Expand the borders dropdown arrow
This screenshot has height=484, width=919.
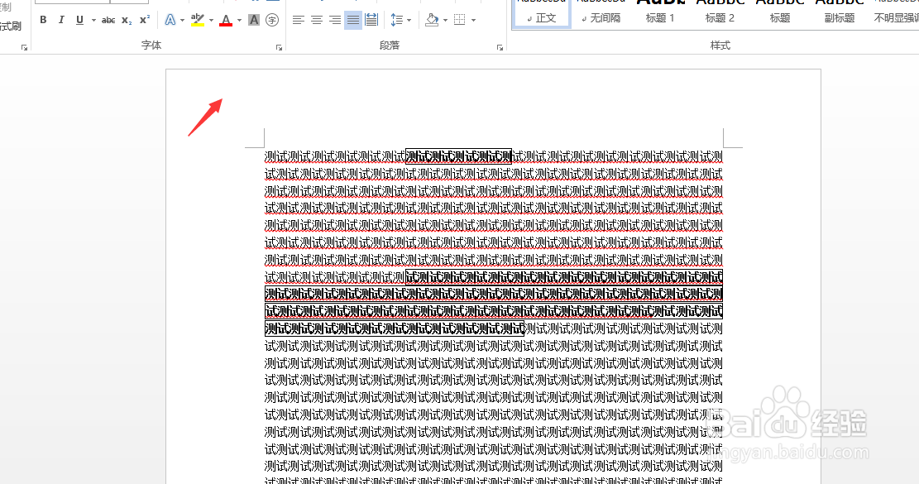coord(474,20)
